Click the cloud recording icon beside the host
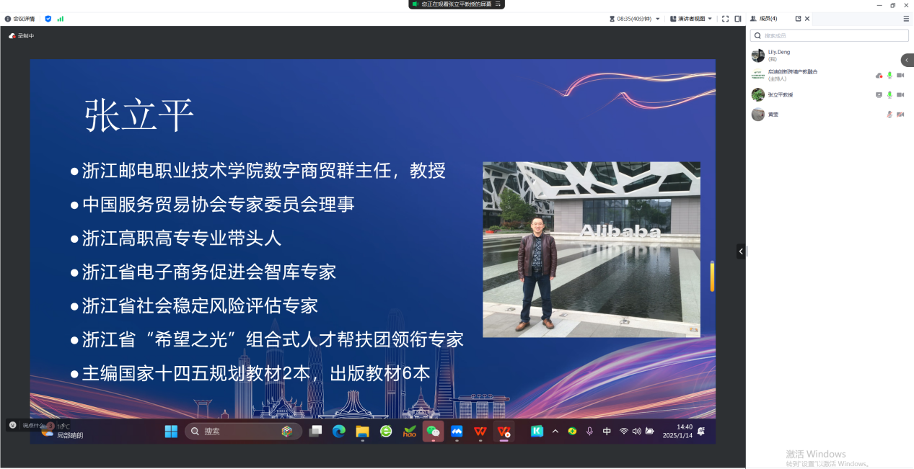The image size is (914, 469). tap(879, 75)
